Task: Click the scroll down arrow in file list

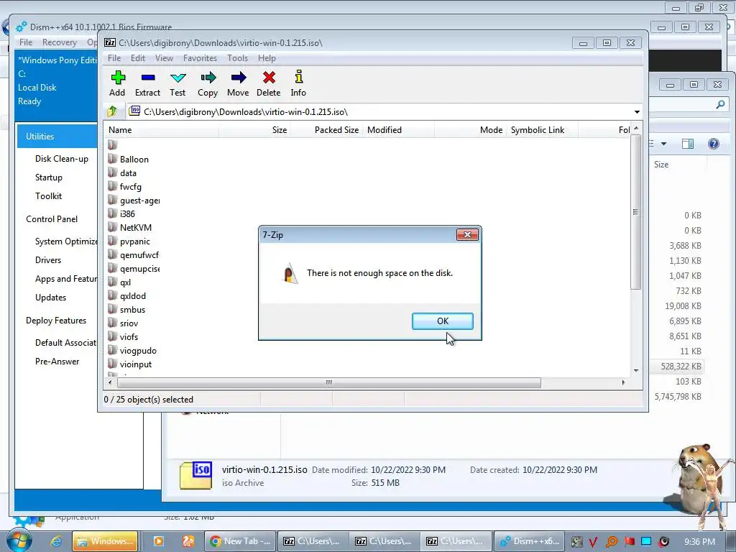Action: coord(636,371)
